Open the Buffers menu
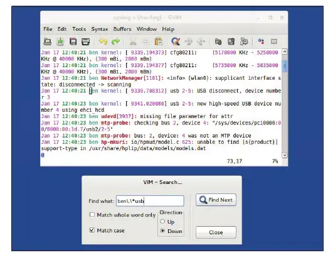 coord(122,29)
